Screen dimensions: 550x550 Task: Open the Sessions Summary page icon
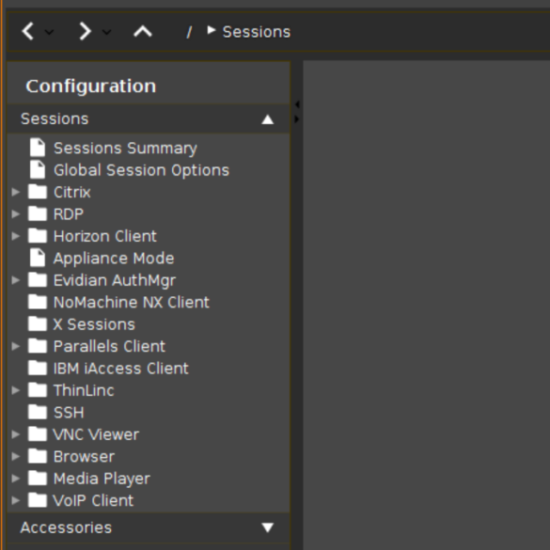pyautogui.click(x=38, y=148)
